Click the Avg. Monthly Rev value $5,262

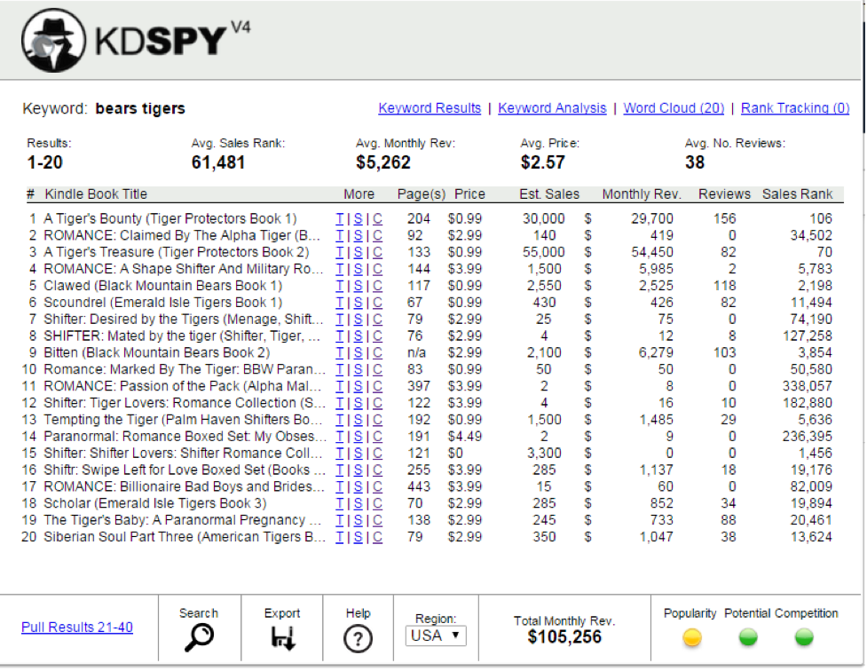383,162
